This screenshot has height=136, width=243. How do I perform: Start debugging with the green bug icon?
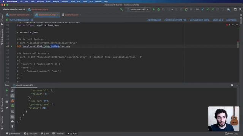click(158, 9)
